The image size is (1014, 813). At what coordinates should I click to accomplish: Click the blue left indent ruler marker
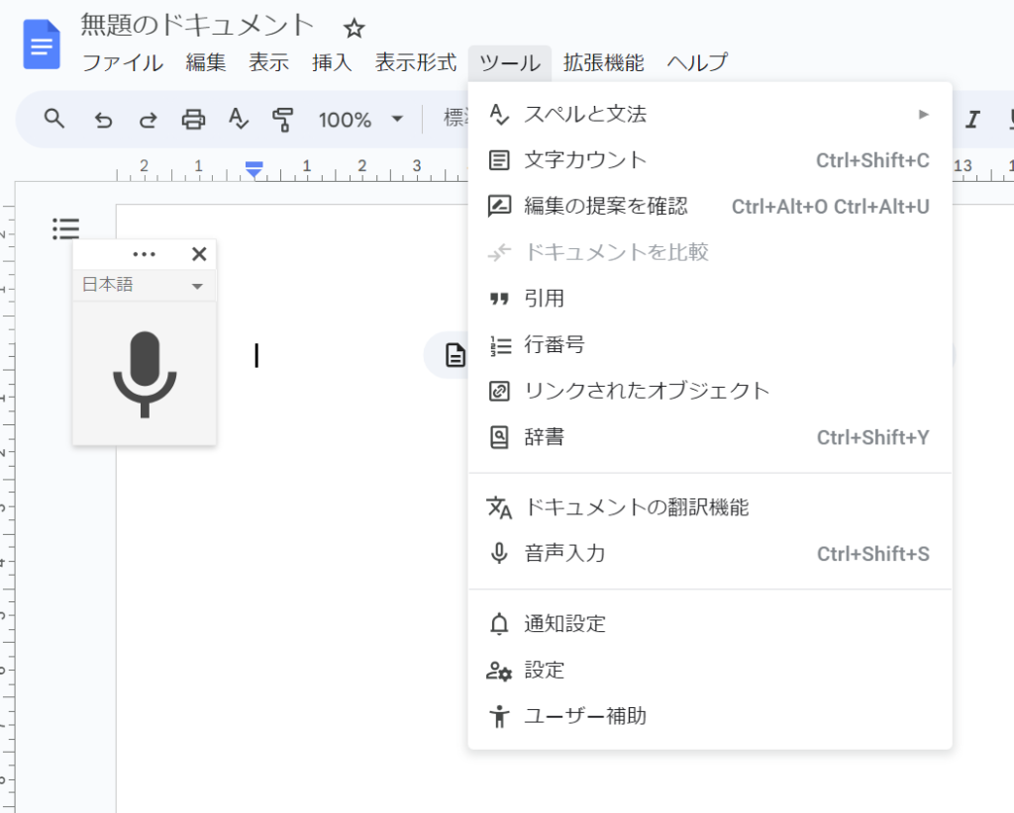[254, 170]
